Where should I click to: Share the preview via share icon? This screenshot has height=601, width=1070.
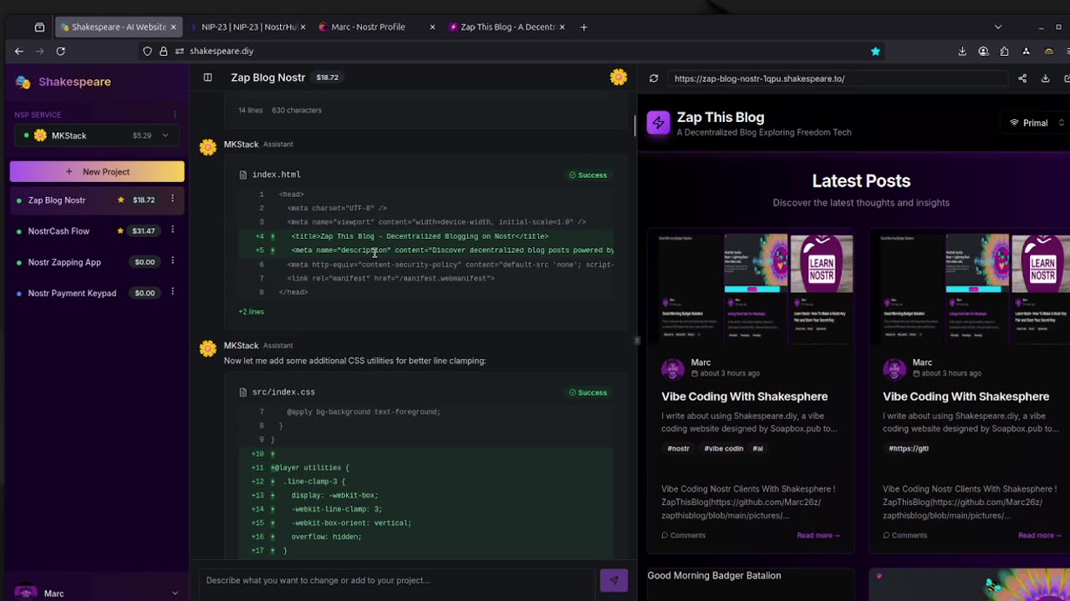pyautogui.click(x=1022, y=78)
